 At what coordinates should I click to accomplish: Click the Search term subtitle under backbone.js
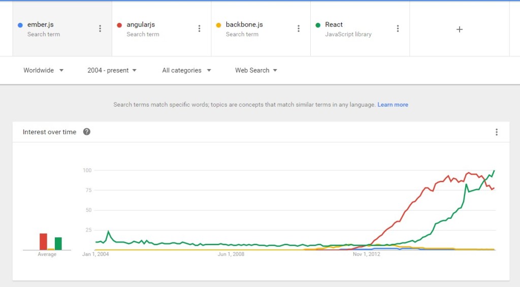pos(242,34)
